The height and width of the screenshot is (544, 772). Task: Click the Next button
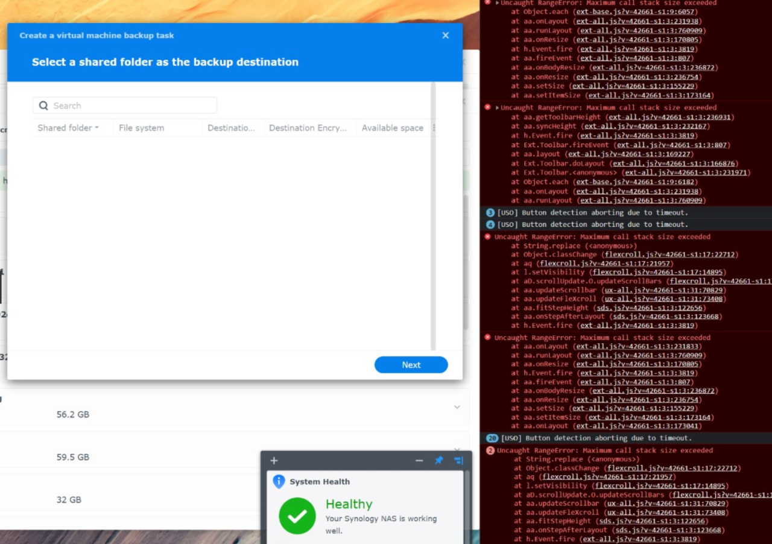[x=411, y=365]
